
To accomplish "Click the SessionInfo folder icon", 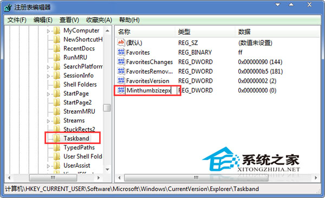I will click(57, 76).
